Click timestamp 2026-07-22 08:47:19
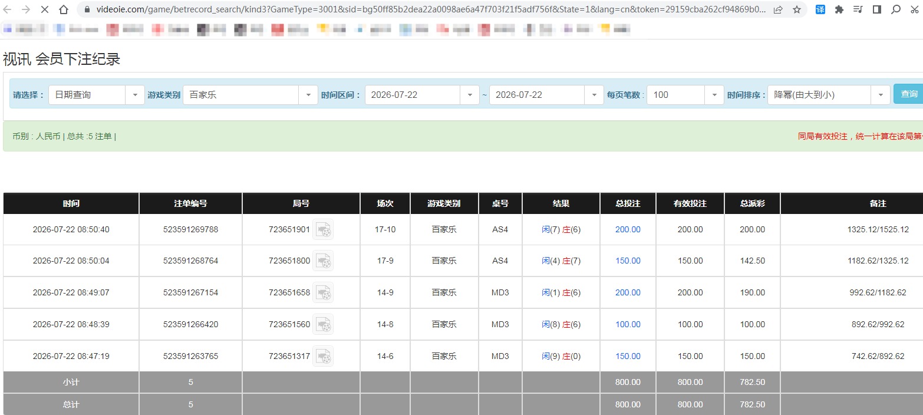 (x=71, y=356)
